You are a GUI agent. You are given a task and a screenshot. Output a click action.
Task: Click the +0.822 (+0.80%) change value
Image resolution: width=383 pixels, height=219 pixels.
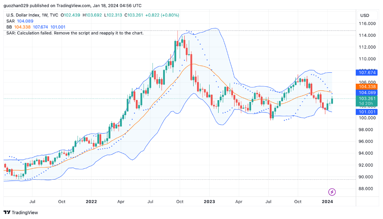(x=162, y=15)
